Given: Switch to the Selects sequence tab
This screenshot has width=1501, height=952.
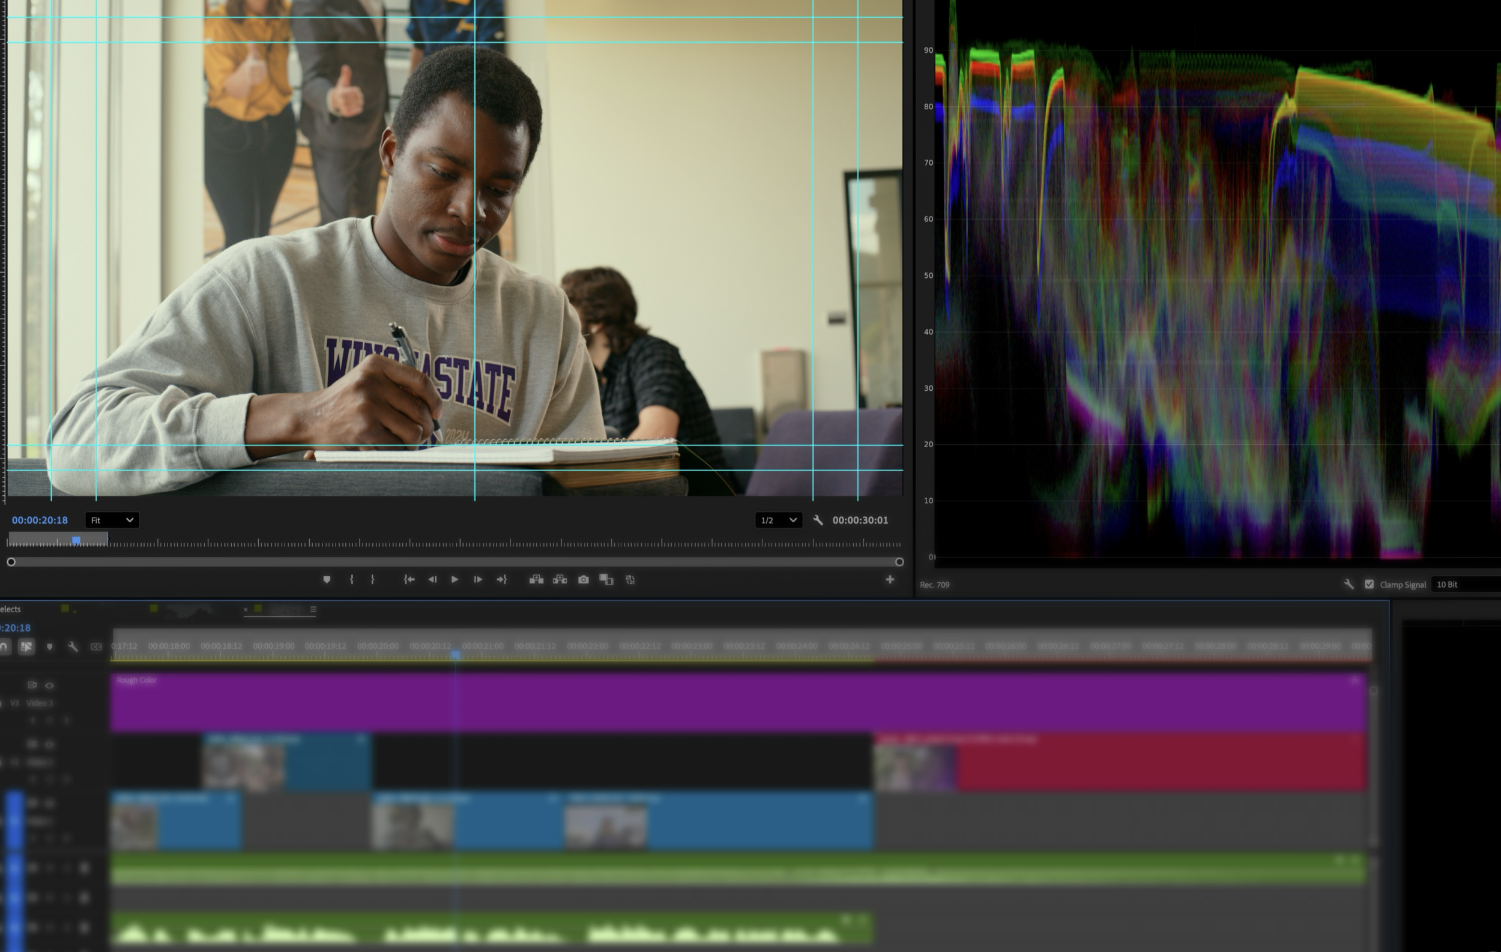Looking at the screenshot, I should 11,609.
